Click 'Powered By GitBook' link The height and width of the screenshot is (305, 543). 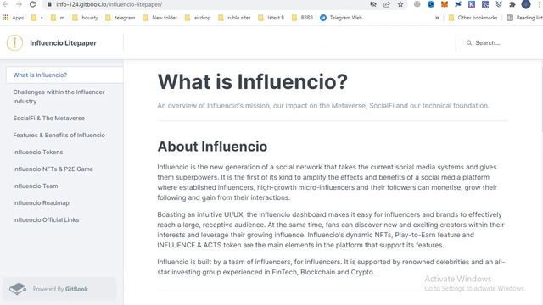point(59,289)
